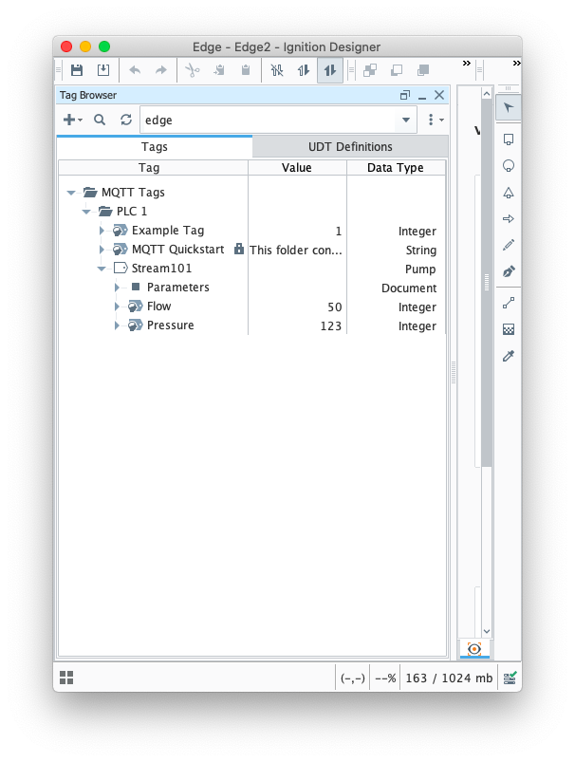
Task: Click the 'This folder con...' value cell
Action: (x=296, y=250)
